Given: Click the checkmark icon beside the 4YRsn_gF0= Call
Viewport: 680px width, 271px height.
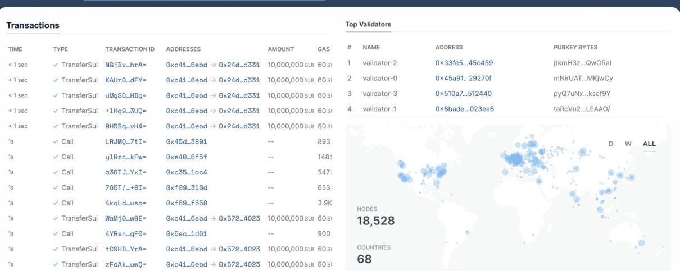Looking at the screenshot, I should pos(56,233).
